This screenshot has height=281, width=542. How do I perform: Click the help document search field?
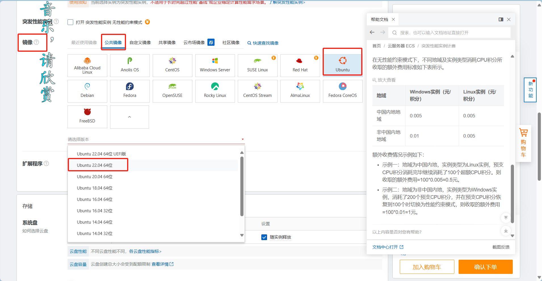pyautogui.click(x=450, y=33)
